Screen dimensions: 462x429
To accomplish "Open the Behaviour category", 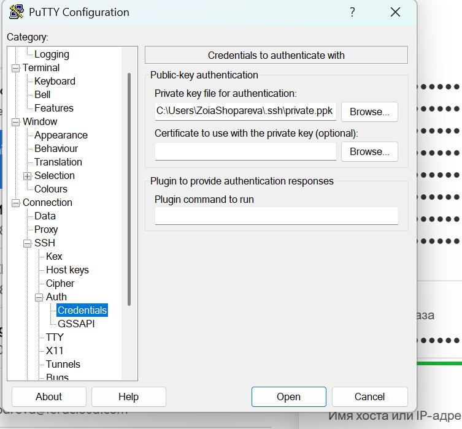I will point(56,148).
